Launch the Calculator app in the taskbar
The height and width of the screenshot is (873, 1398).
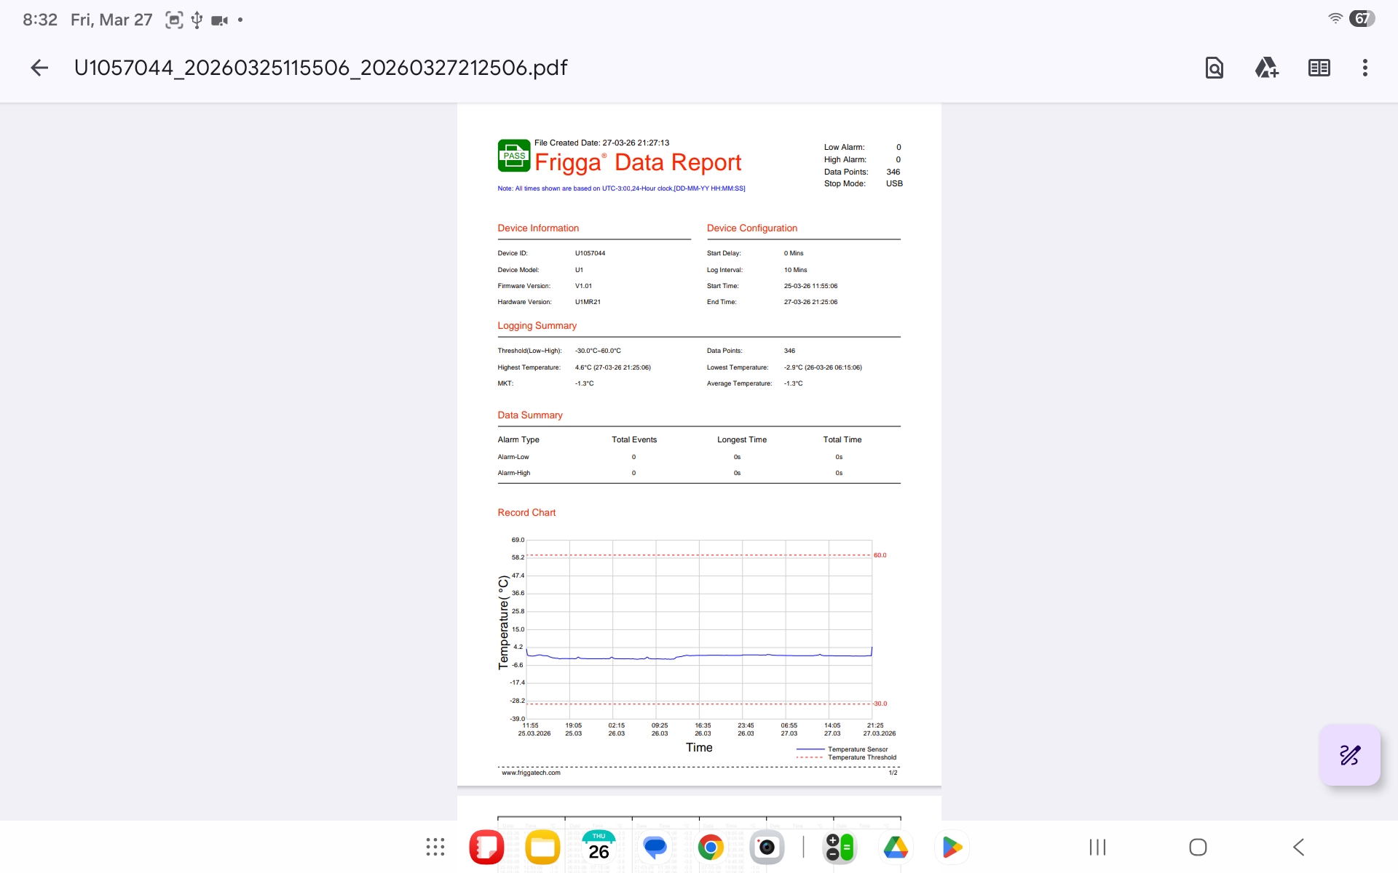tap(840, 847)
